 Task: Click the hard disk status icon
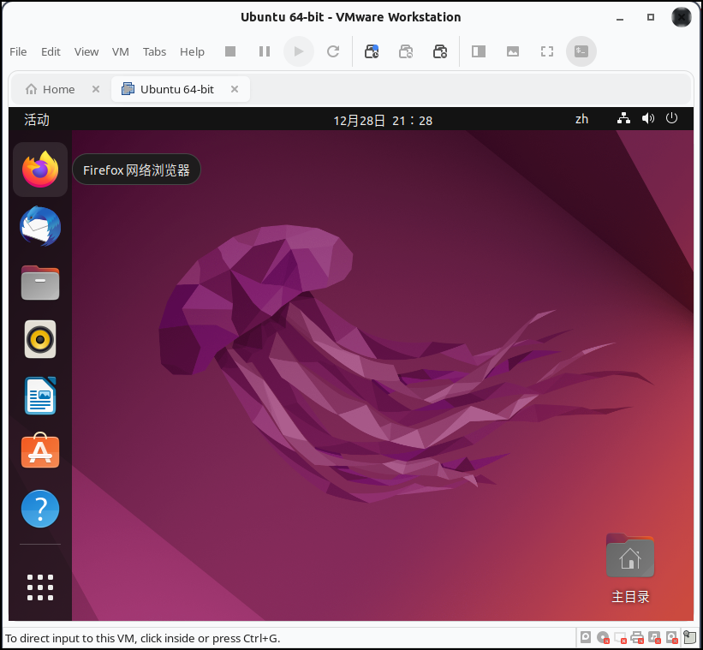[x=586, y=637]
